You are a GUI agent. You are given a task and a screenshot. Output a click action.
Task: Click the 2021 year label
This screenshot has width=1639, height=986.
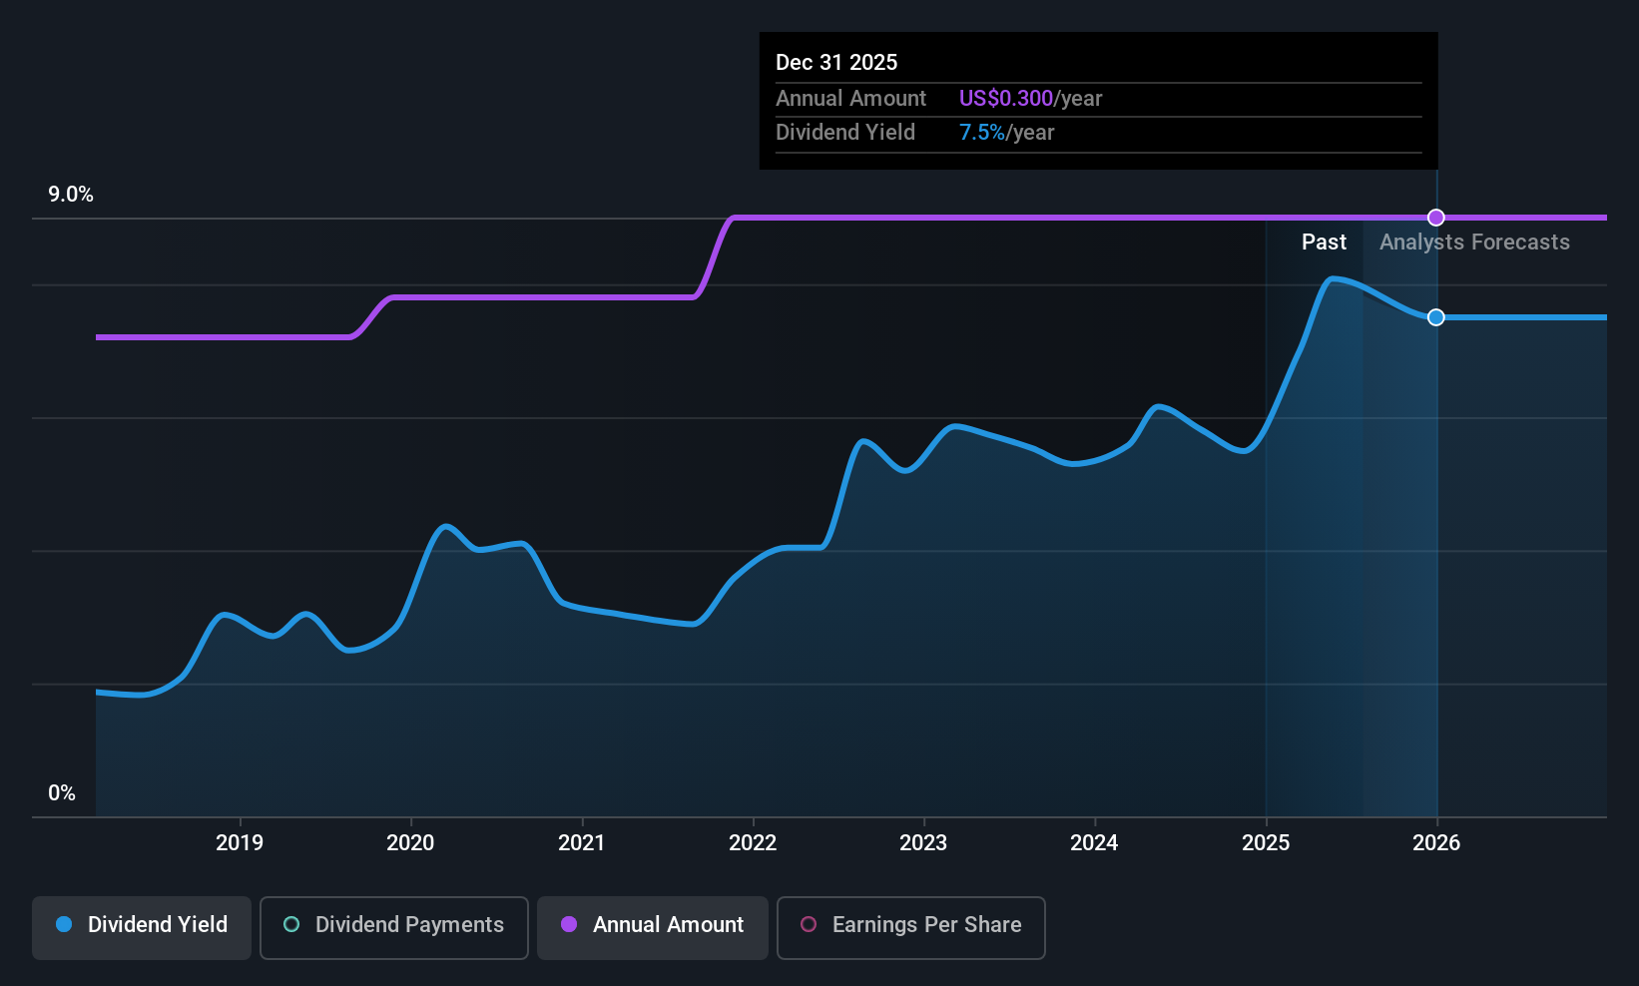[x=582, y=843]
